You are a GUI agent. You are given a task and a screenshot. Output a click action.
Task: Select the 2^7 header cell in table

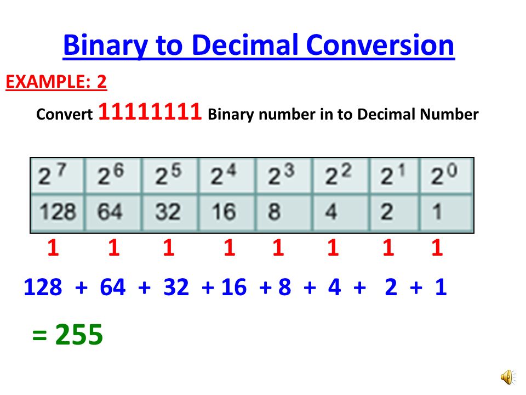[58, 176]
